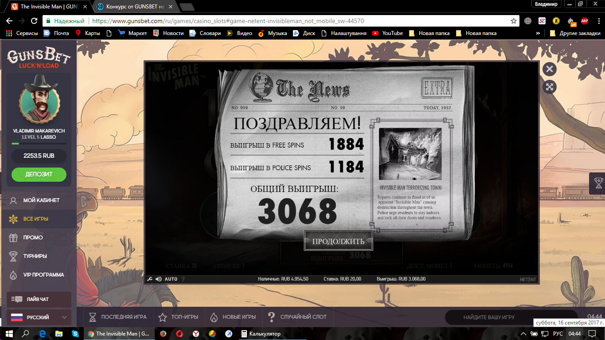
Task: Click the 2253.5 RUB balance pill
Action: 39,156
